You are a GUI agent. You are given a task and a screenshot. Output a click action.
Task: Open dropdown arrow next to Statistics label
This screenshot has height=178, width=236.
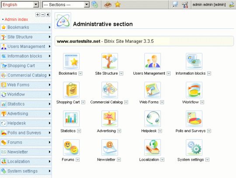click(79, 131)
